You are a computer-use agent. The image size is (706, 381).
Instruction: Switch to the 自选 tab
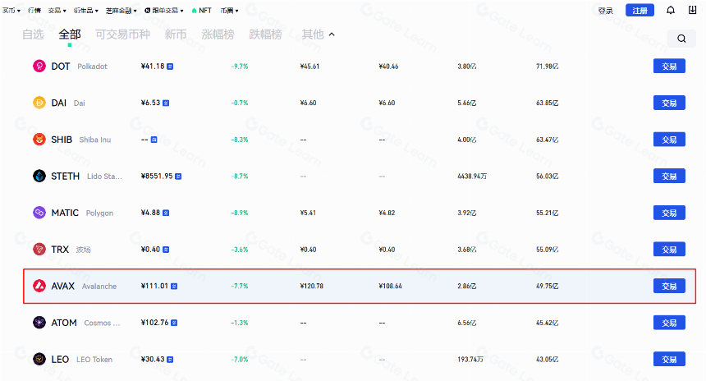point(33,34)
